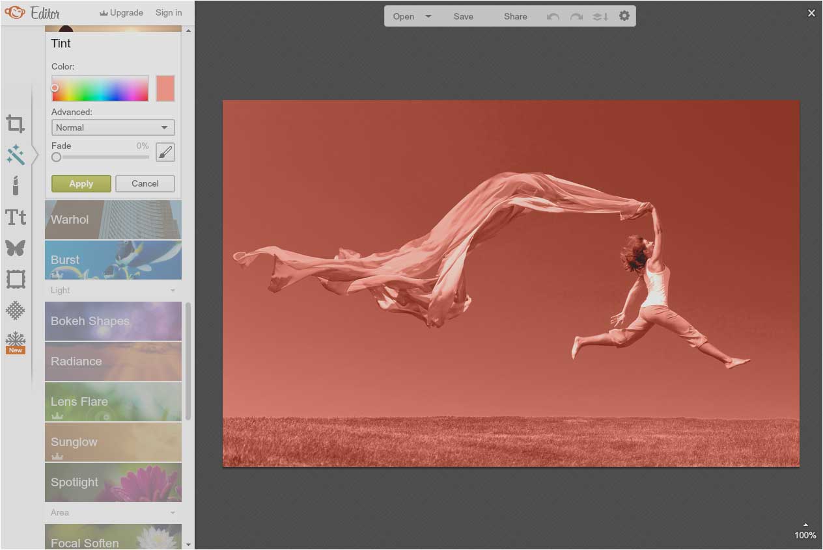823x550 pixels.
Task: Select the Crop tool in sidebar
Action: pyautogui.click(x=16, y=124)
